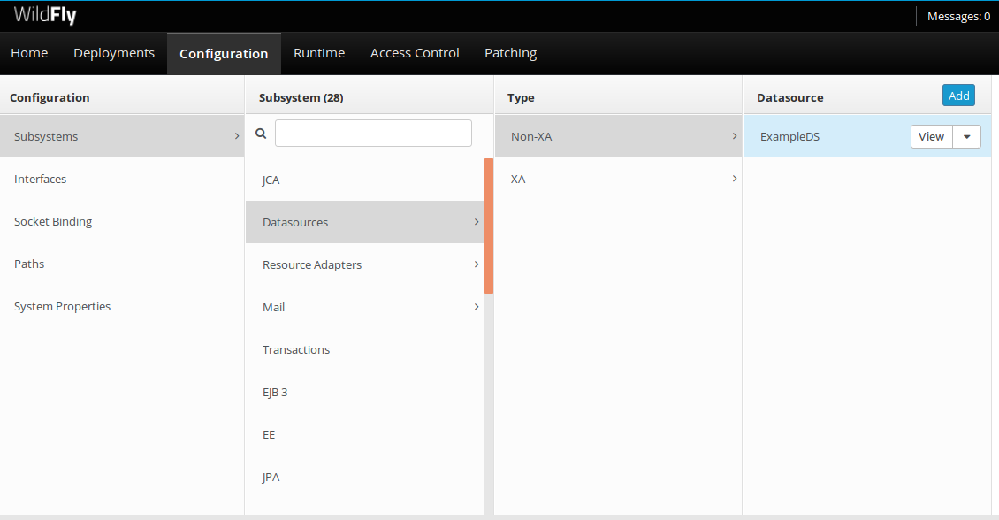This screenshot has width=999, height=520.
Task: Expand the Resource Adapters chevron
Action: tap(477, 264)
